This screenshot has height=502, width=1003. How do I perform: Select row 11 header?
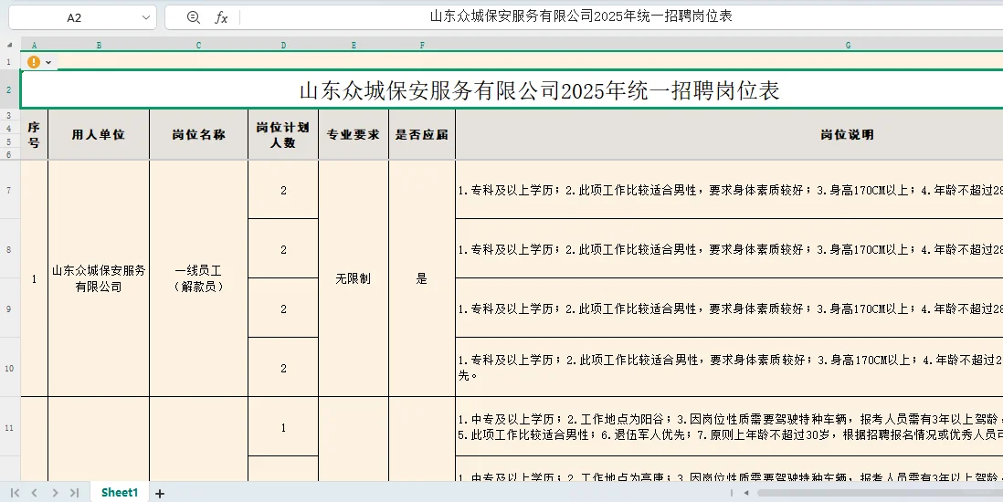[x=9, y=427]
